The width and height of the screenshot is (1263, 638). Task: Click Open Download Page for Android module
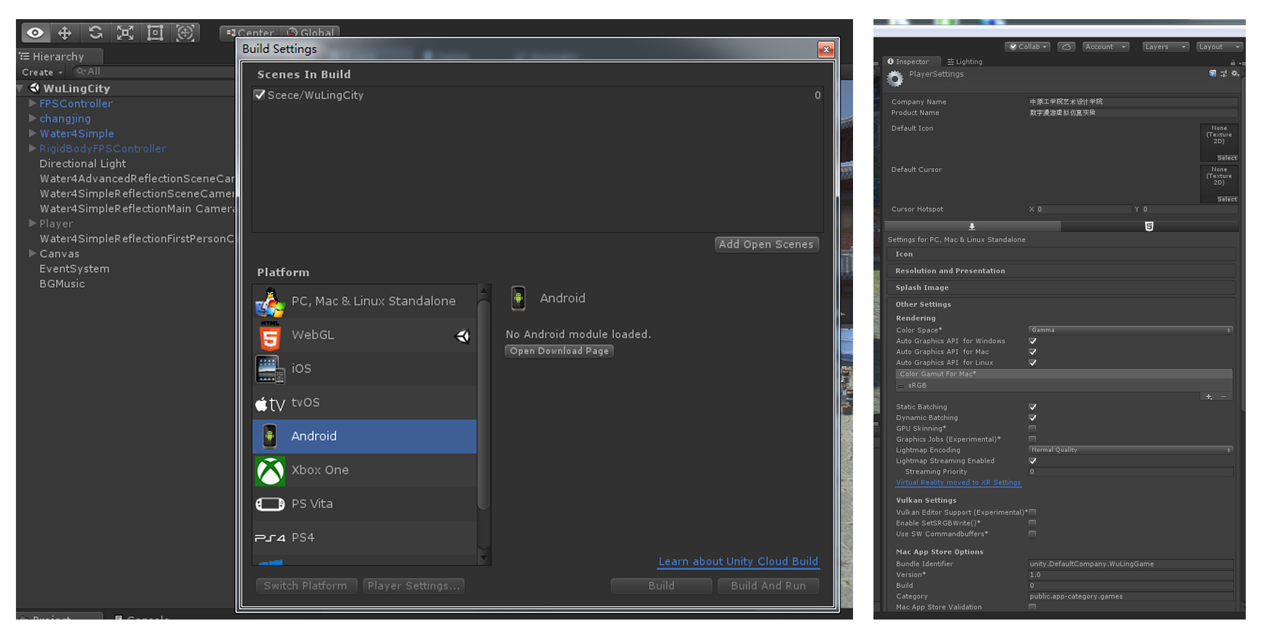click(559, 351)
